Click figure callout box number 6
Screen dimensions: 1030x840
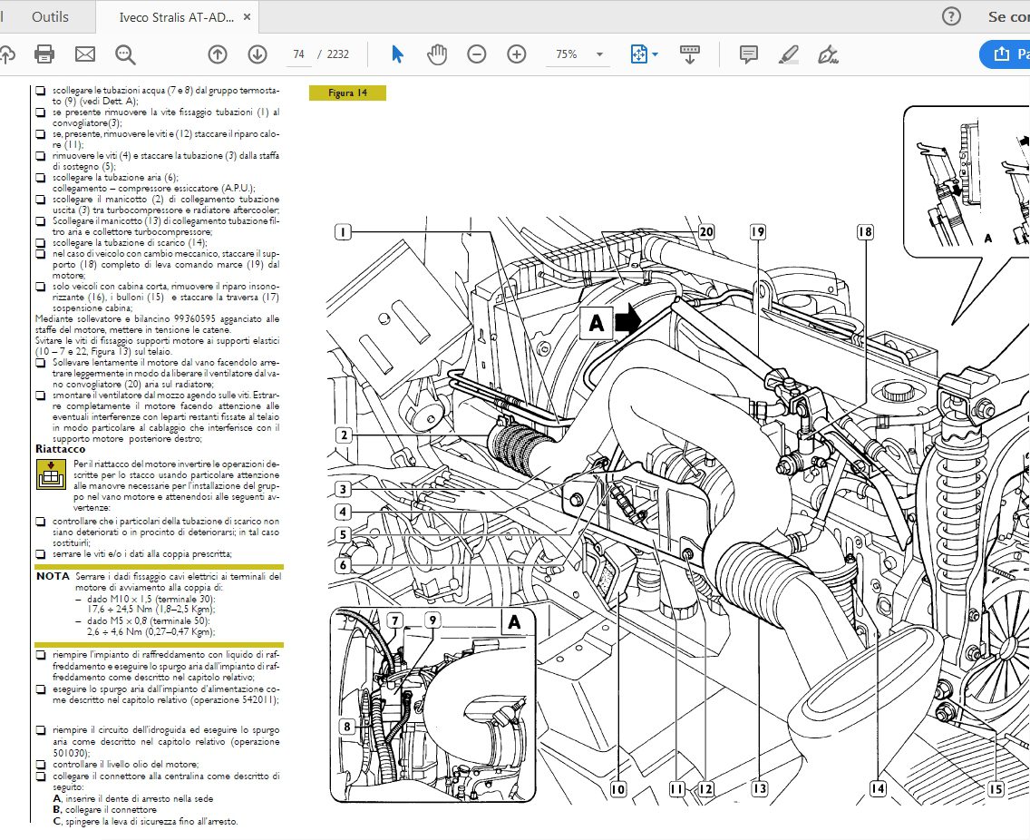tap(343, 564)
